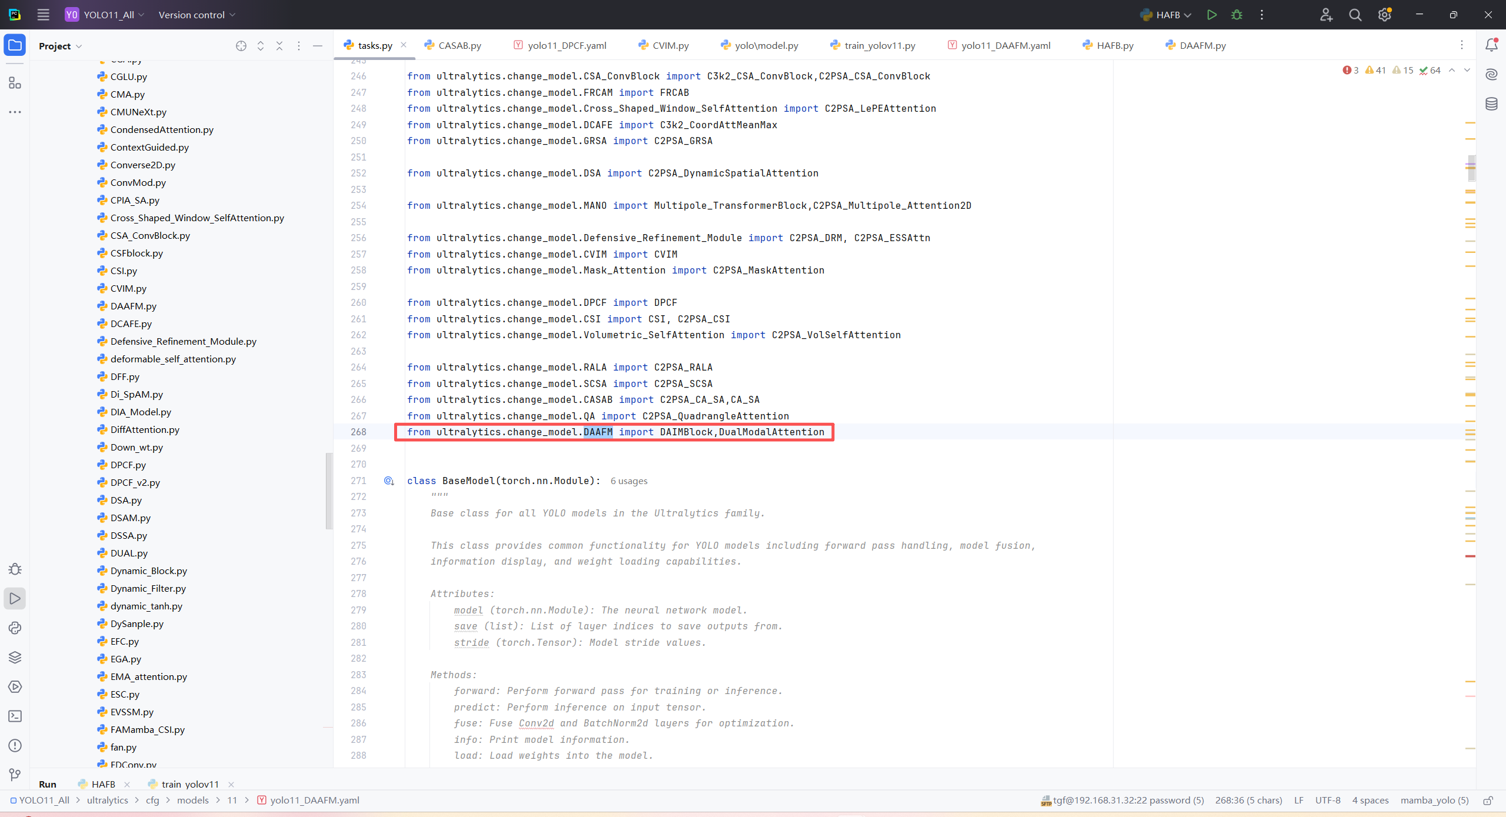Open the Python Console tool window

pos(15,628)
